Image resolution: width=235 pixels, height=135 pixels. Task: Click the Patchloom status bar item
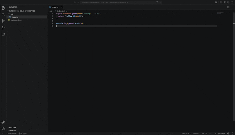11,134
